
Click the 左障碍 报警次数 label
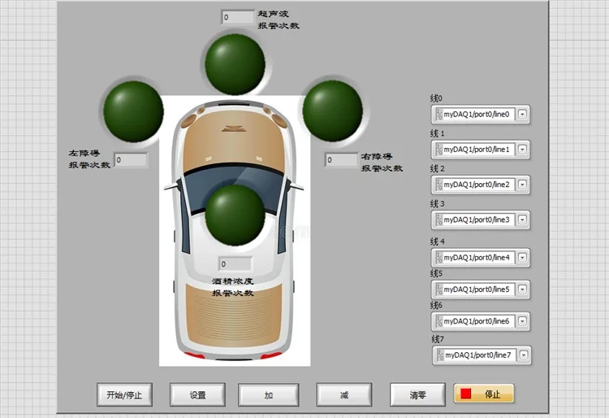89,159
